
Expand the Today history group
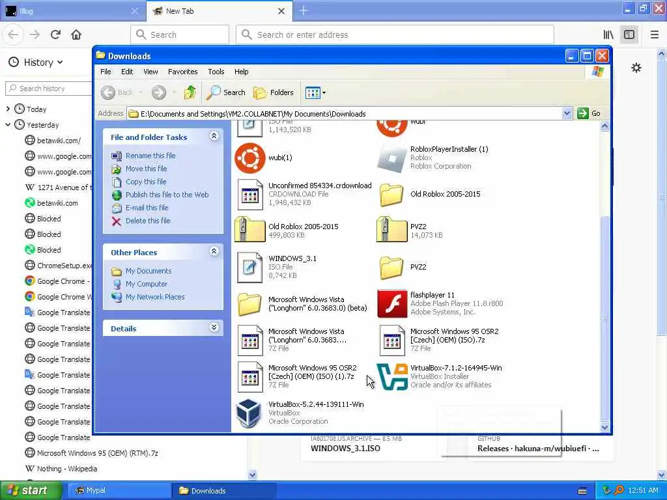coord(8,109)
